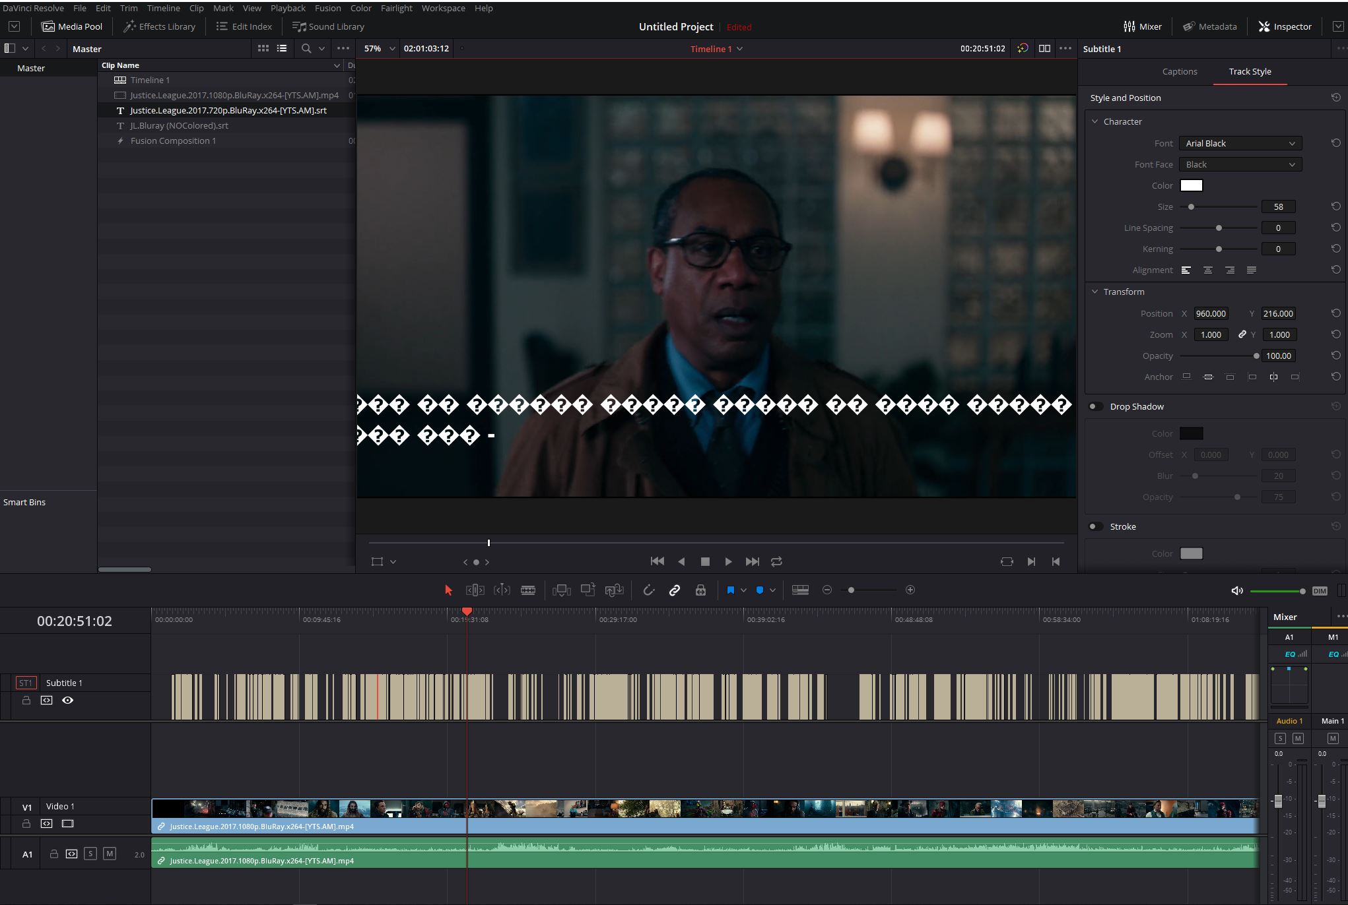Stop playback in the viewer
The image size is (1348, 905).
705,561
